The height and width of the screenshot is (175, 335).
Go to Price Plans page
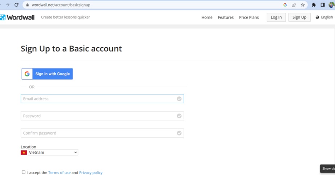[249, 17]
